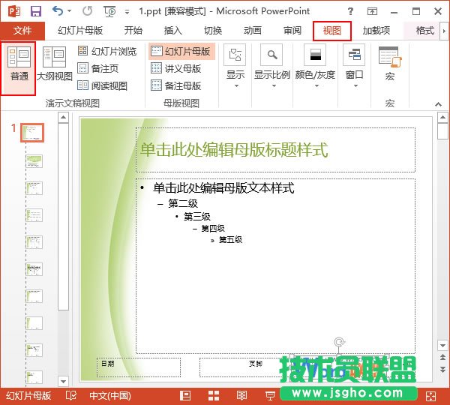450x405 pixels.
Task: Click Reading View icon in status bar
Action: [x=241, y=396]
